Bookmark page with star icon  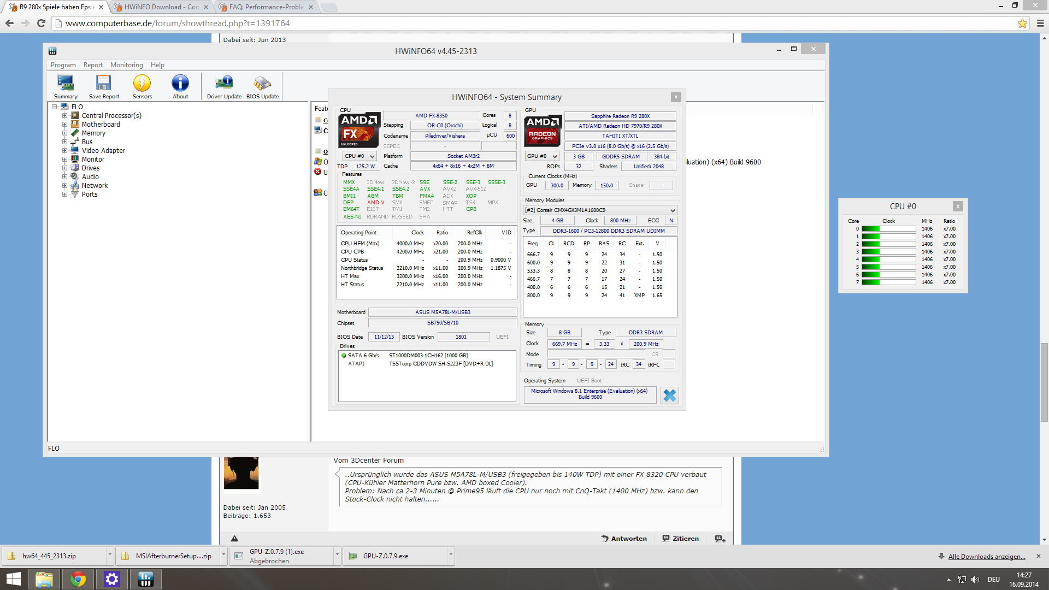(1022, 23)
